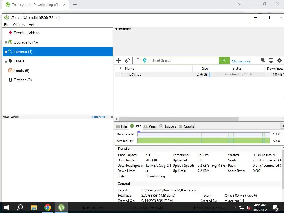Open the Help menu
Screen dimensions: 284x213
click(x=32, y=25)
